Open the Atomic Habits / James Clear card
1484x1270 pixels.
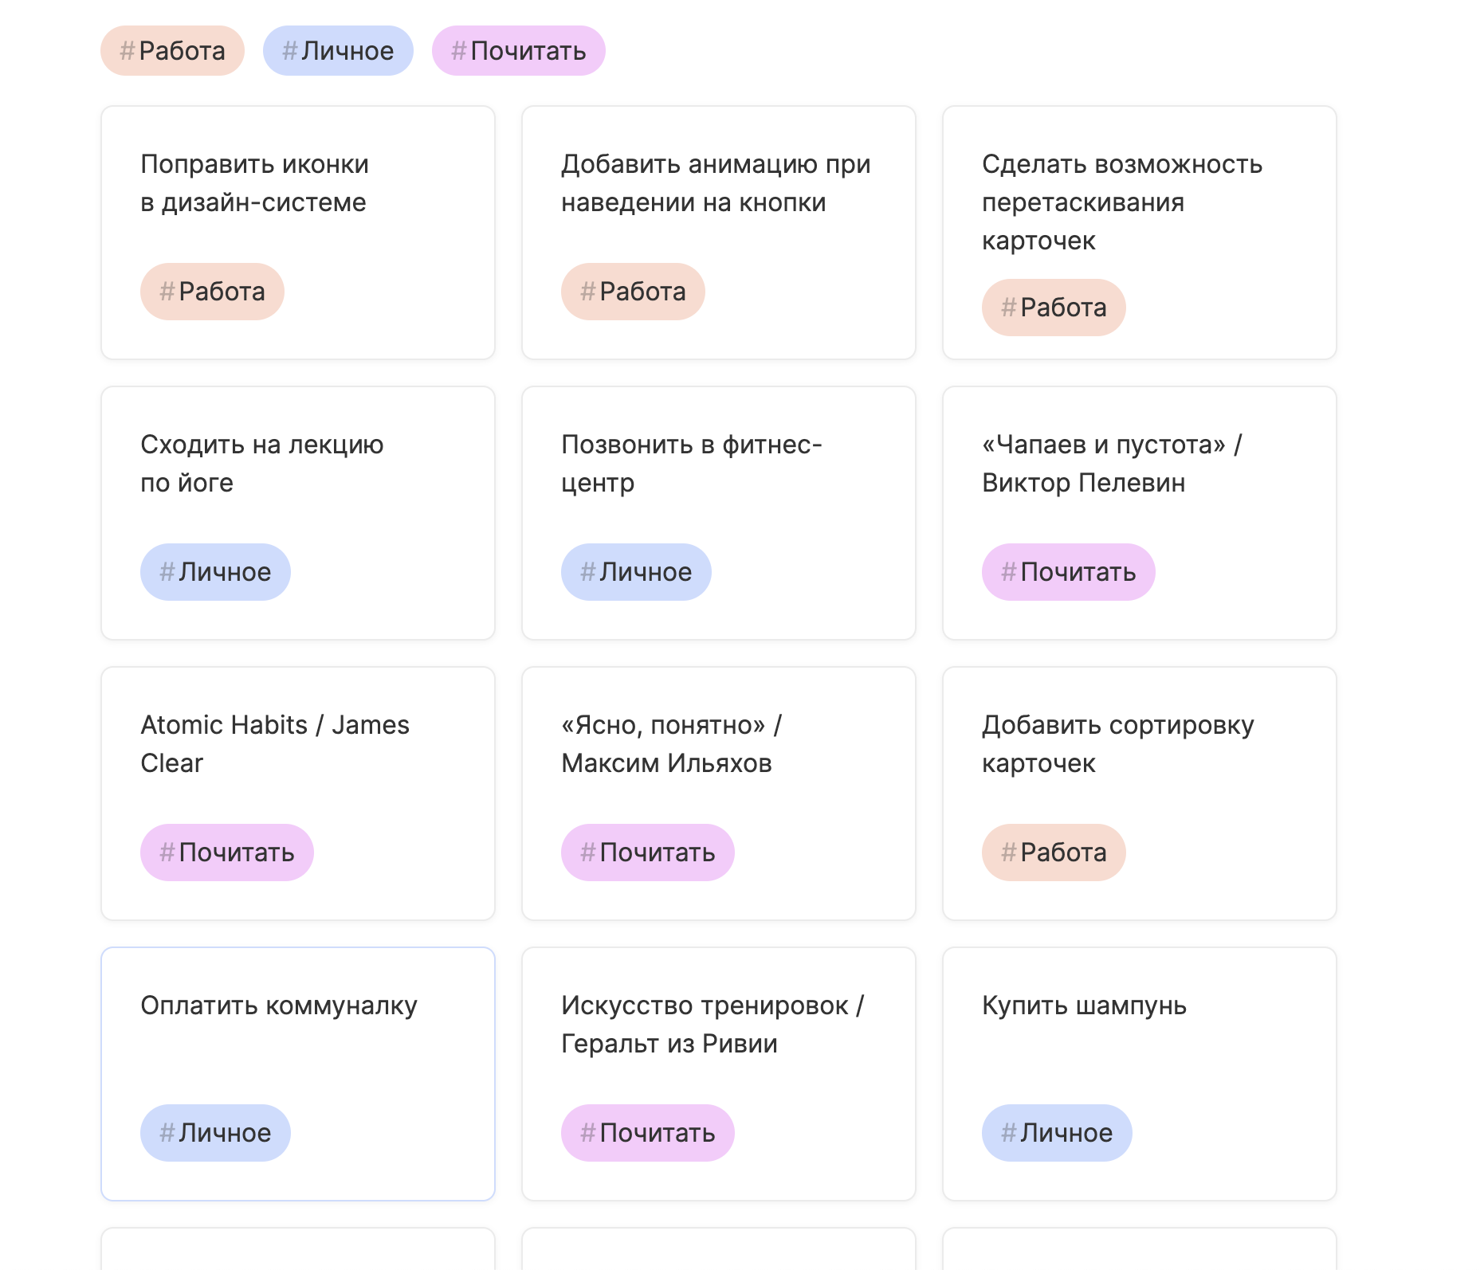point(274,744)
